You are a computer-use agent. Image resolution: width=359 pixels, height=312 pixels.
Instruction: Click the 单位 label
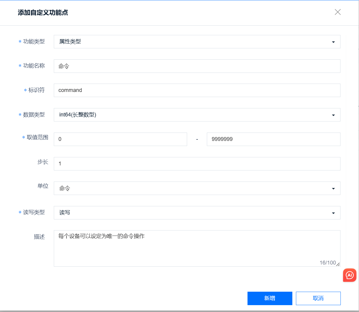point(43,186)
